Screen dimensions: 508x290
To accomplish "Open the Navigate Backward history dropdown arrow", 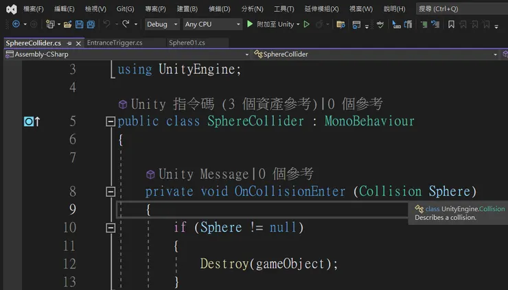I will pos(25,24).
